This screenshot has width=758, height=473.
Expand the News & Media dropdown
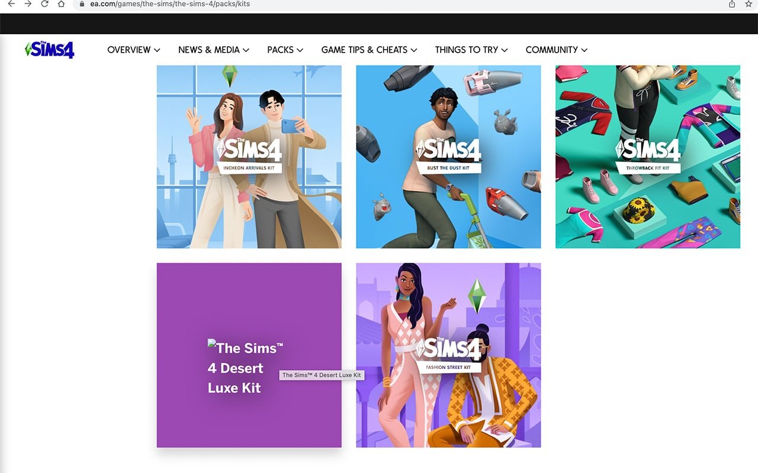pos(214,50)
